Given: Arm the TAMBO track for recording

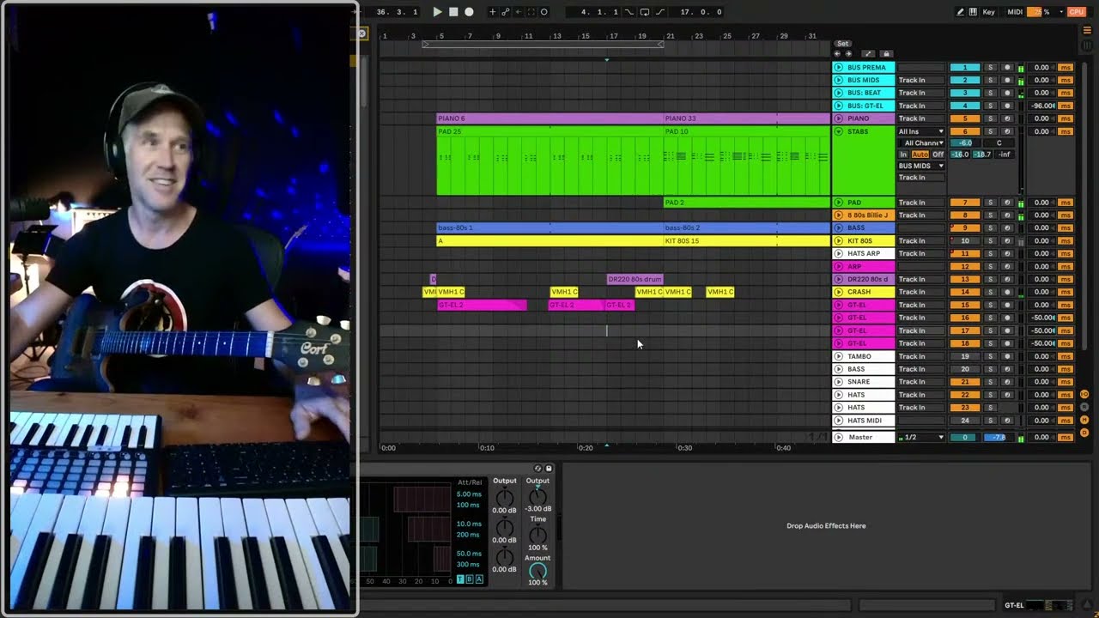Looking at the screenshot, I should [1007, 356].
